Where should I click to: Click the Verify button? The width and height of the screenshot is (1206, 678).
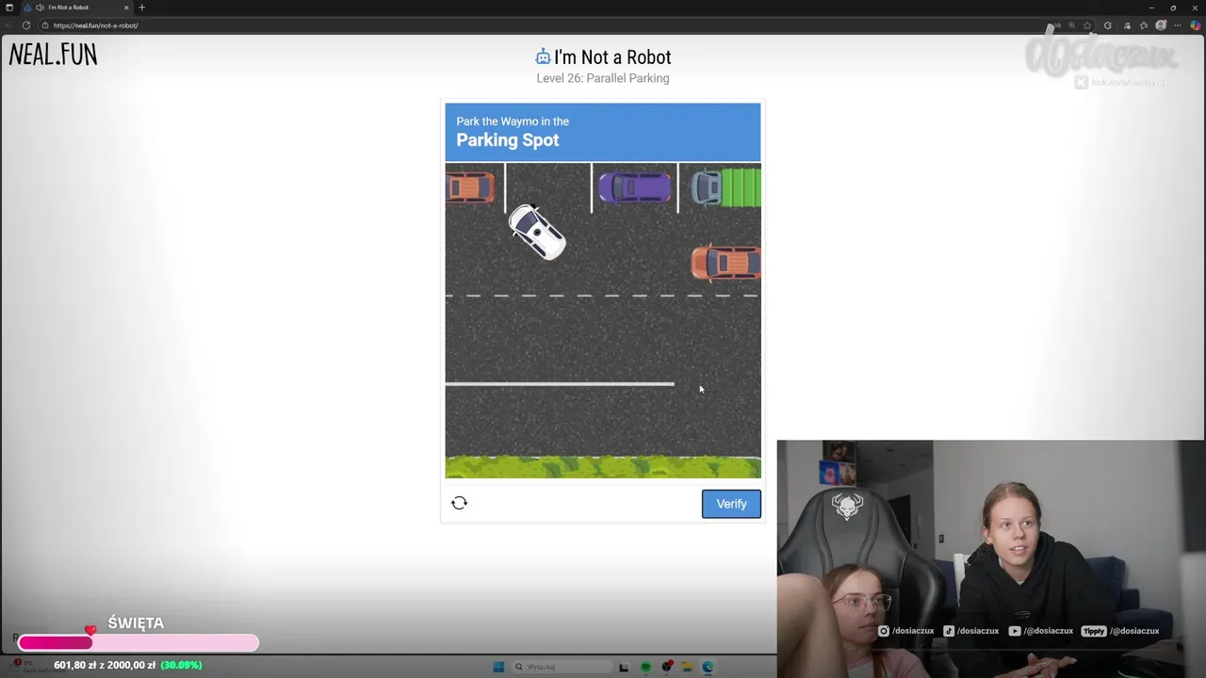click(x=731, y=504)
